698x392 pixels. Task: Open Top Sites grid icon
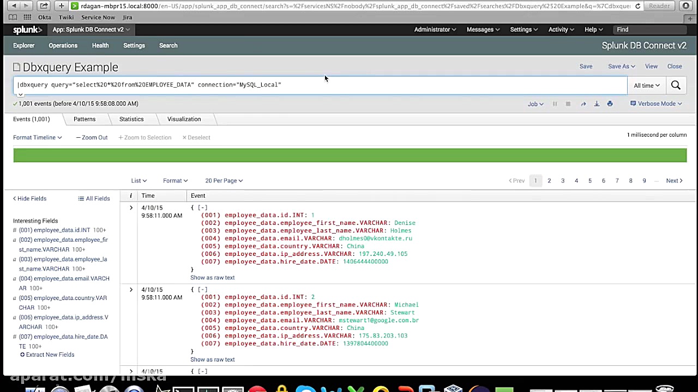click(x=27, y=17)
